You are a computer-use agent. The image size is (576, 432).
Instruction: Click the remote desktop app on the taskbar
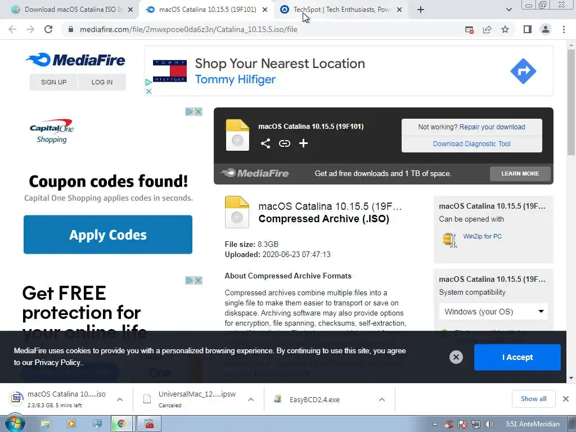[x=97, y=424]
